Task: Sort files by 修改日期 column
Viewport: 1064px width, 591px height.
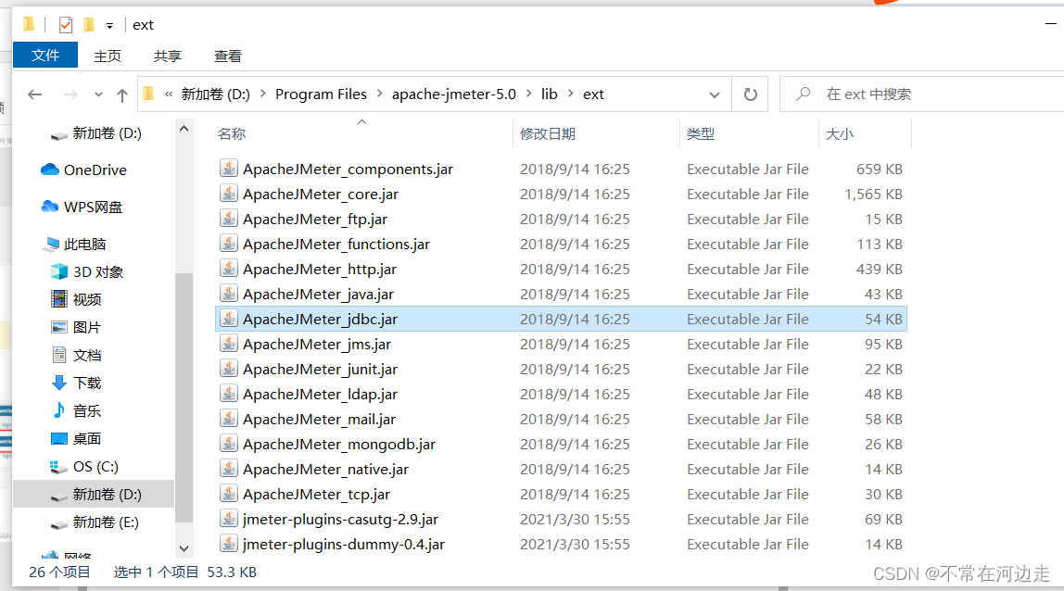Action: 548,133
